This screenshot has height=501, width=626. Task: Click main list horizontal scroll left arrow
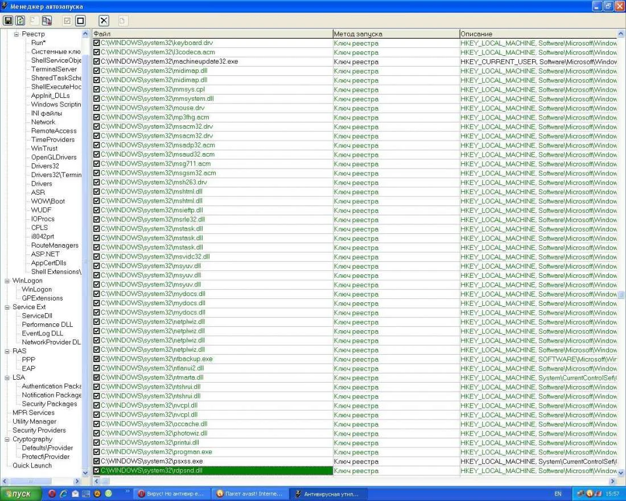[x=96, y=481]
